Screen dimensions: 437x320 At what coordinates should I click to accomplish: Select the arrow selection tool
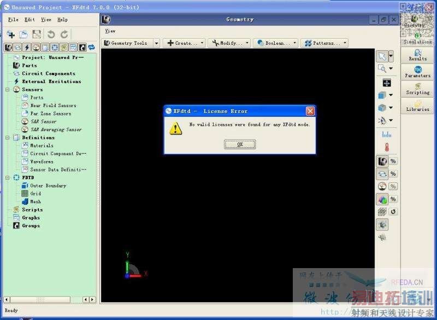[382, 57]
